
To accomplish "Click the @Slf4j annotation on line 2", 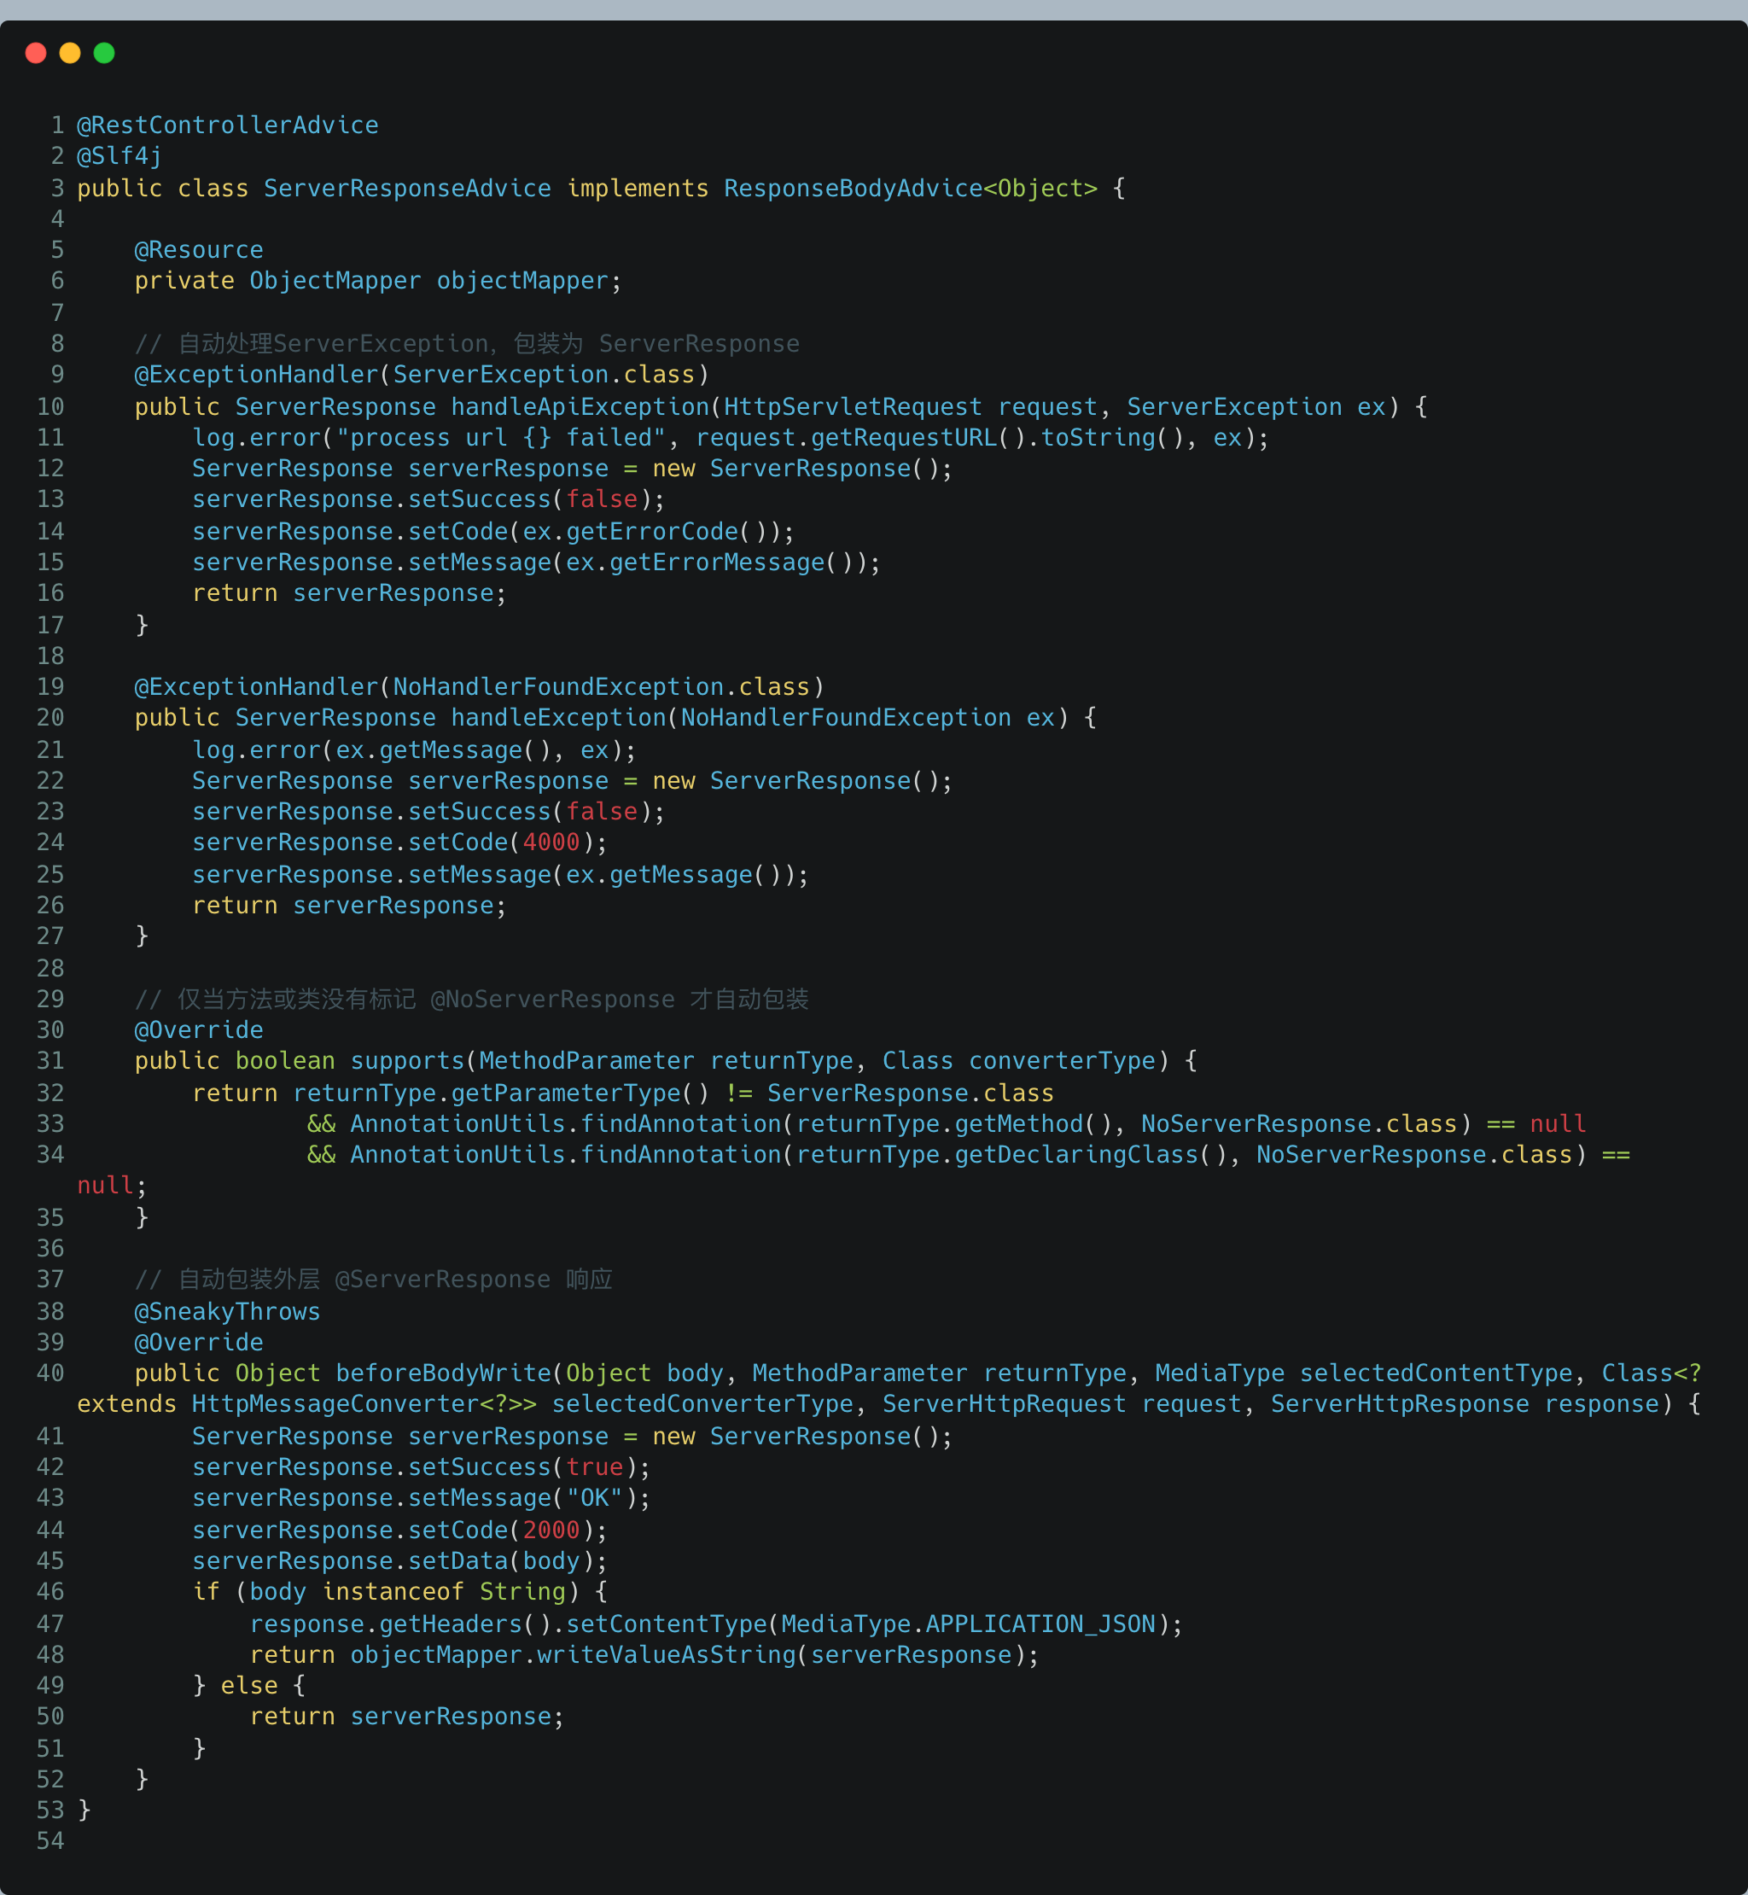I will (119, 155).
